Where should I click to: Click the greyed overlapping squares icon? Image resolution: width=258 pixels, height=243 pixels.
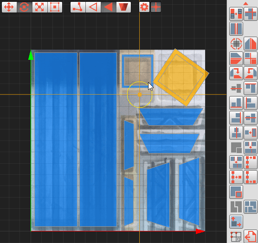(x=236, y=147)
